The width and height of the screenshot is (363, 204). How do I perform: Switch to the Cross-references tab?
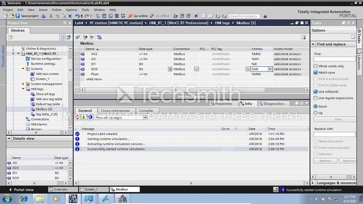pyautogui.click(x=115, y=110)
